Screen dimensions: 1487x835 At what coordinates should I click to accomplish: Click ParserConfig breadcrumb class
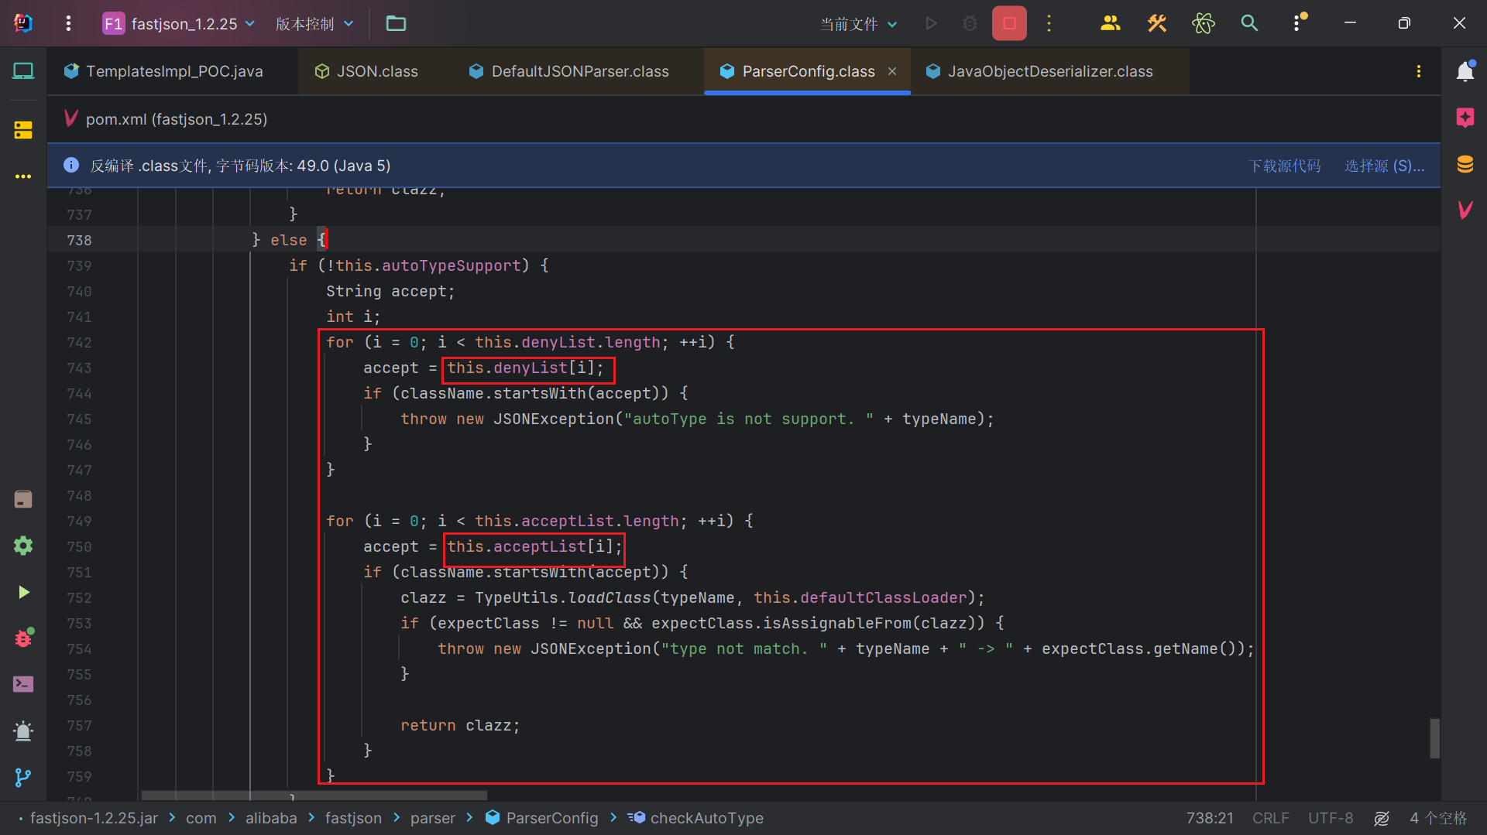(x=542, y=818)
